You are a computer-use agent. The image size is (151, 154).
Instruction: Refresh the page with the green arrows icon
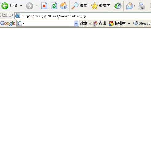54,6
